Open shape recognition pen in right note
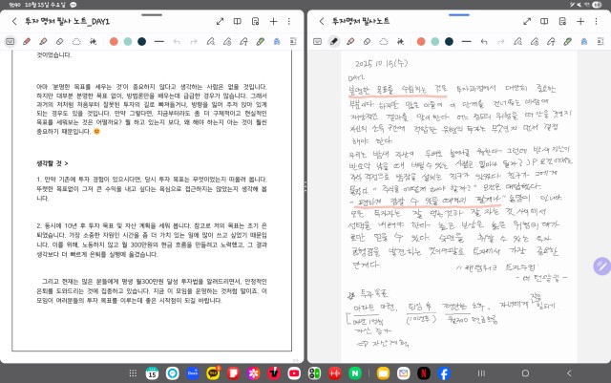The height and width of the screenshot is (383, 611). tap(517, 41)
